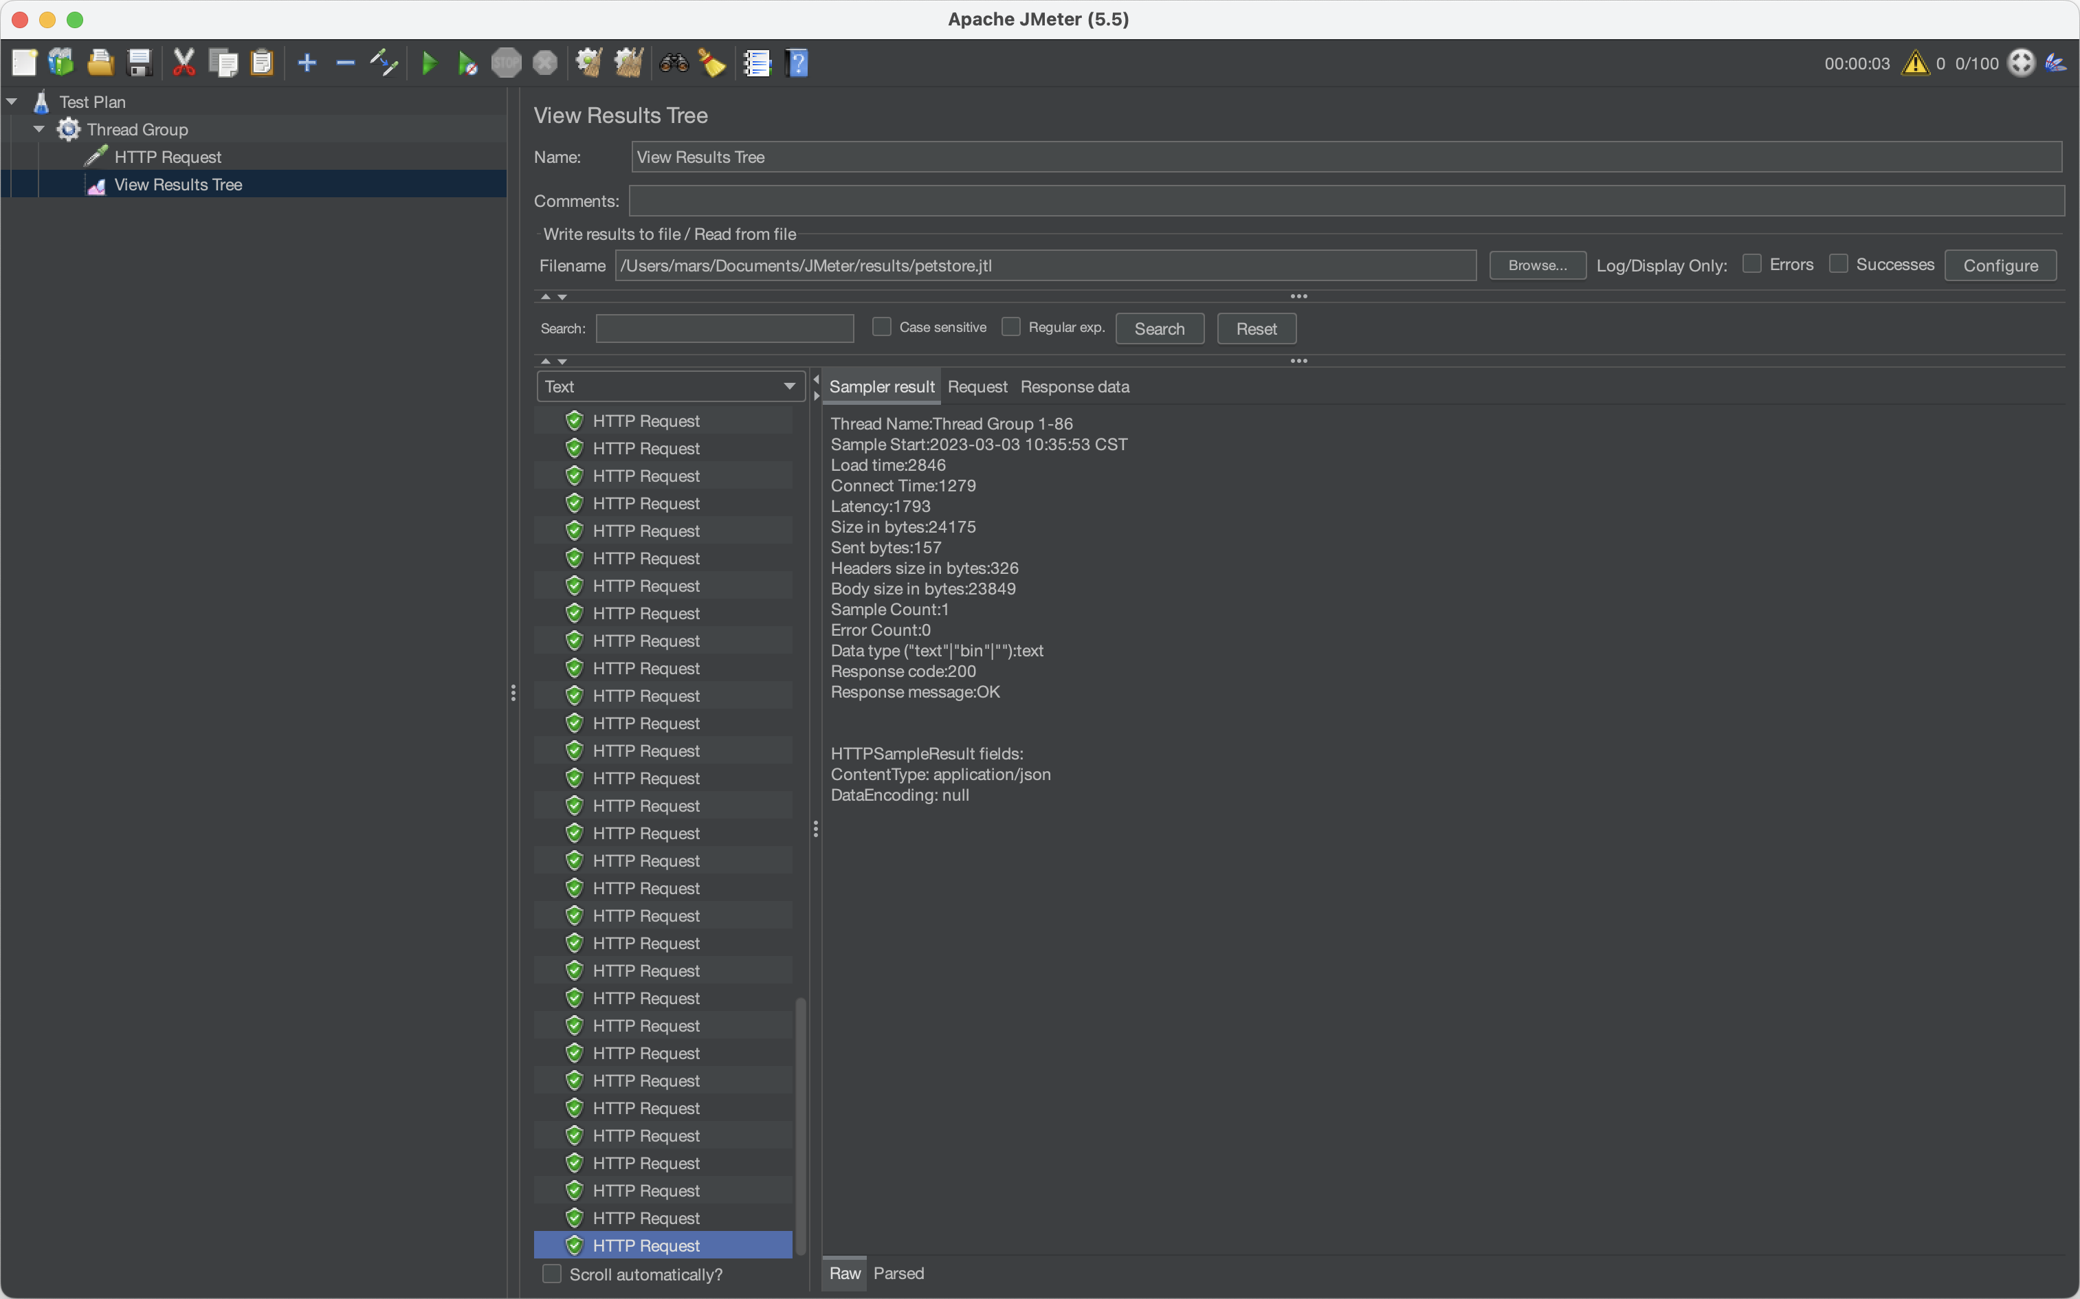The width and height of the screenshot is (2080, 1299).
Task: Click the New test plan icon
Action: tap(24, 63)
